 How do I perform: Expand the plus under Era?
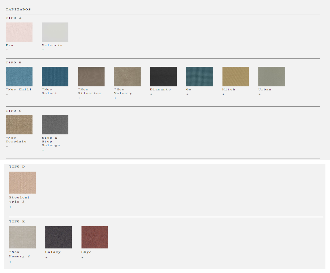coord(7,50)
